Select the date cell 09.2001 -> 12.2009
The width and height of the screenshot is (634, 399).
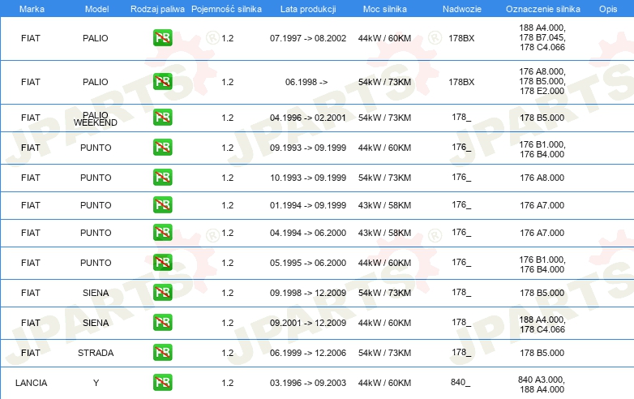point(308,323)
